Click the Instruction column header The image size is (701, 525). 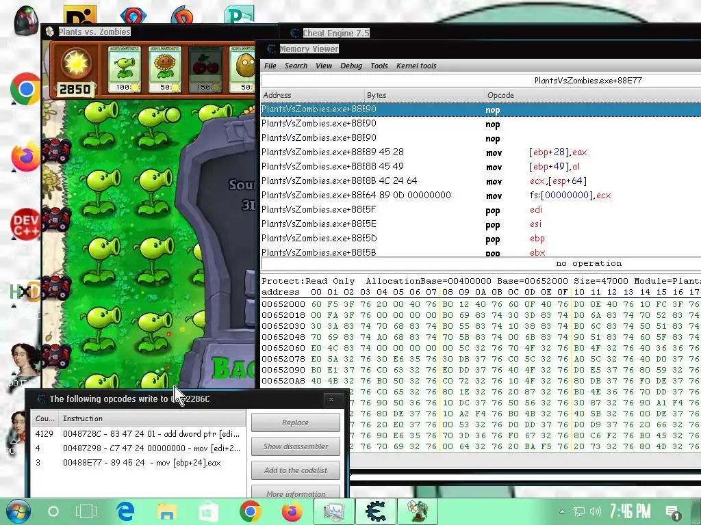pos(152,418)
